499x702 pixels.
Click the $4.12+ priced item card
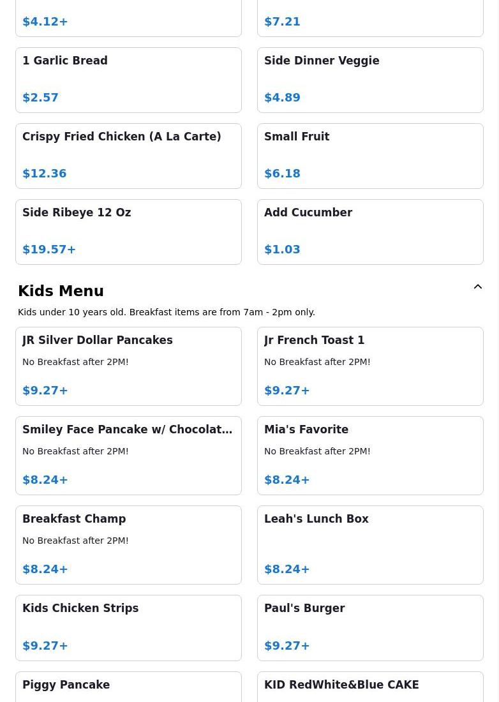pos(128,19)
